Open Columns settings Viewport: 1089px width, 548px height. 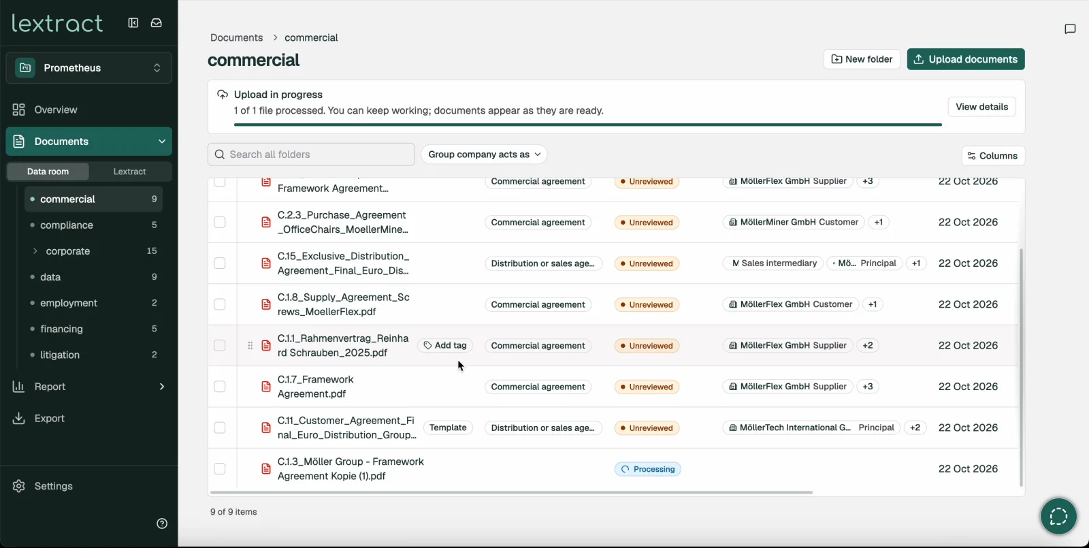(x=993, y=156)
